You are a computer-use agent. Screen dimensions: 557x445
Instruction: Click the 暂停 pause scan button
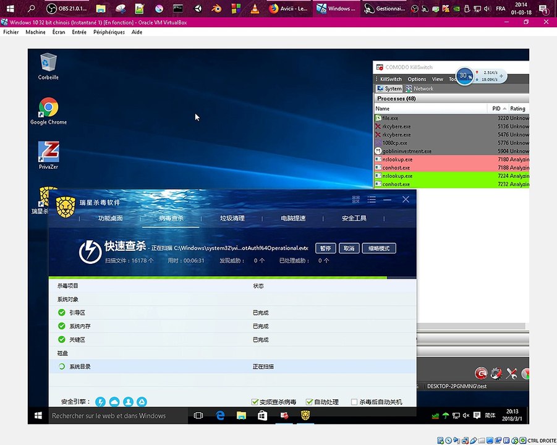[x=325, y=248]
